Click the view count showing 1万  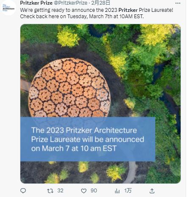pyautogui.click(x=128, y=191)
